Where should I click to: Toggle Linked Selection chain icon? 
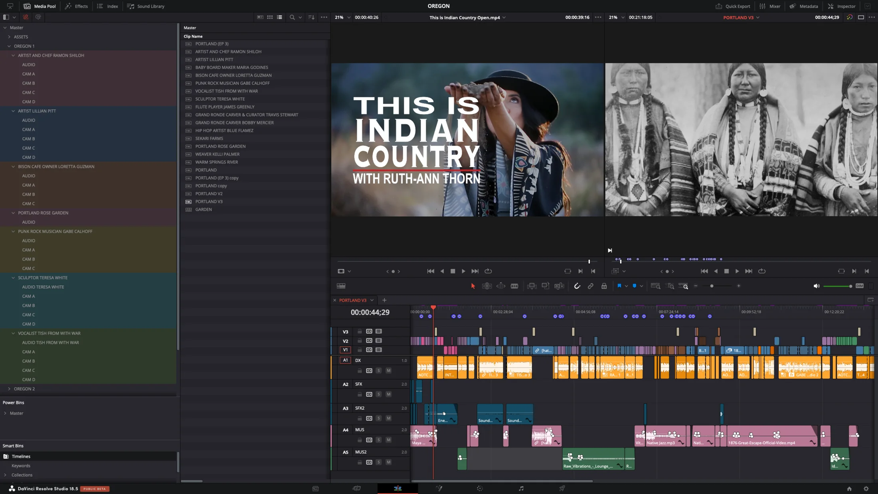tap(591, 286)
